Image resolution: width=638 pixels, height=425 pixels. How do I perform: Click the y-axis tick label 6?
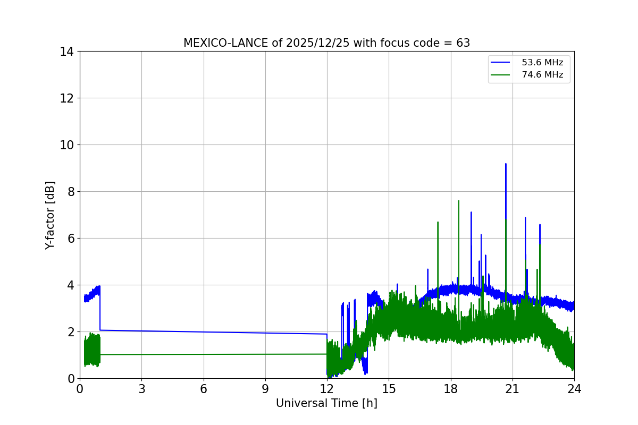pyautogui.click(x=70, y=239)
